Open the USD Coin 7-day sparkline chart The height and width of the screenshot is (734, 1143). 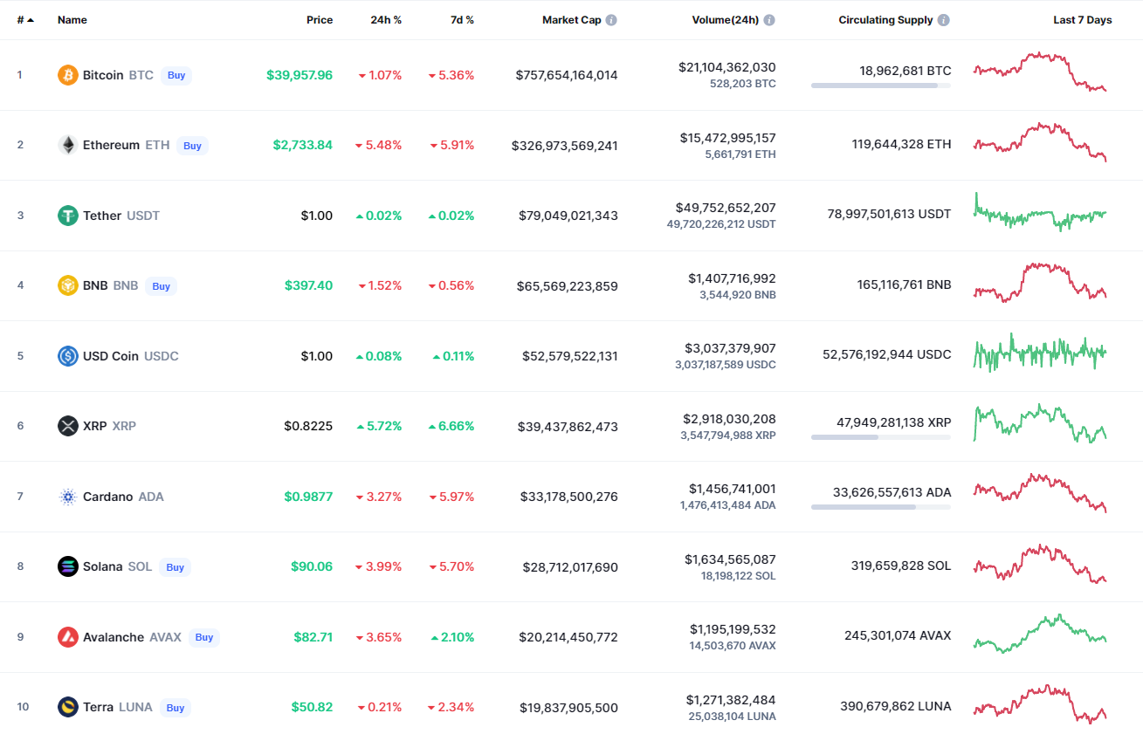pyautogui.click(x=1040, y=353)
